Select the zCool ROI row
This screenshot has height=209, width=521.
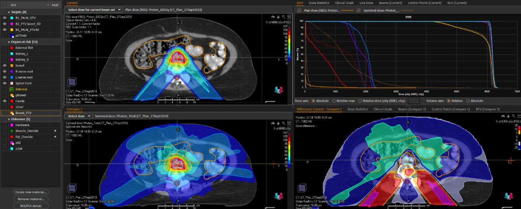[30, 107]
